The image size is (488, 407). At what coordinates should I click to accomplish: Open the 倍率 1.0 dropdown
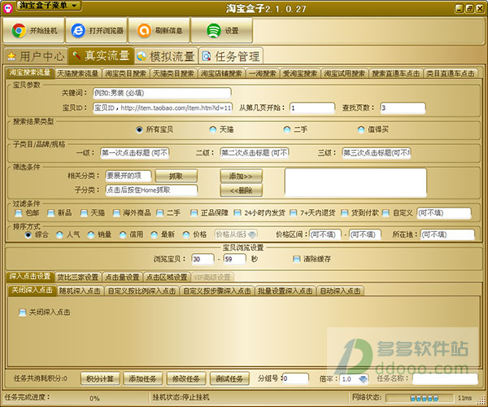click(x=363, y=379)
